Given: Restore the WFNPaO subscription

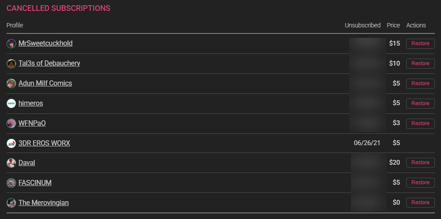Looking at the screenshot, I should coord(420,123).
